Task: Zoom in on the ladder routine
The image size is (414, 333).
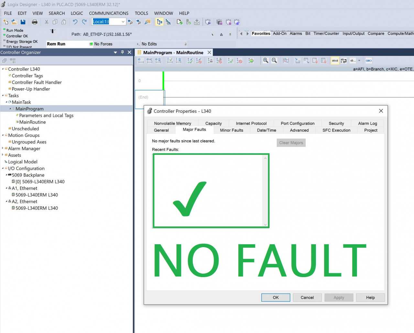Action: pyautogui.click(x=266, y=60)
